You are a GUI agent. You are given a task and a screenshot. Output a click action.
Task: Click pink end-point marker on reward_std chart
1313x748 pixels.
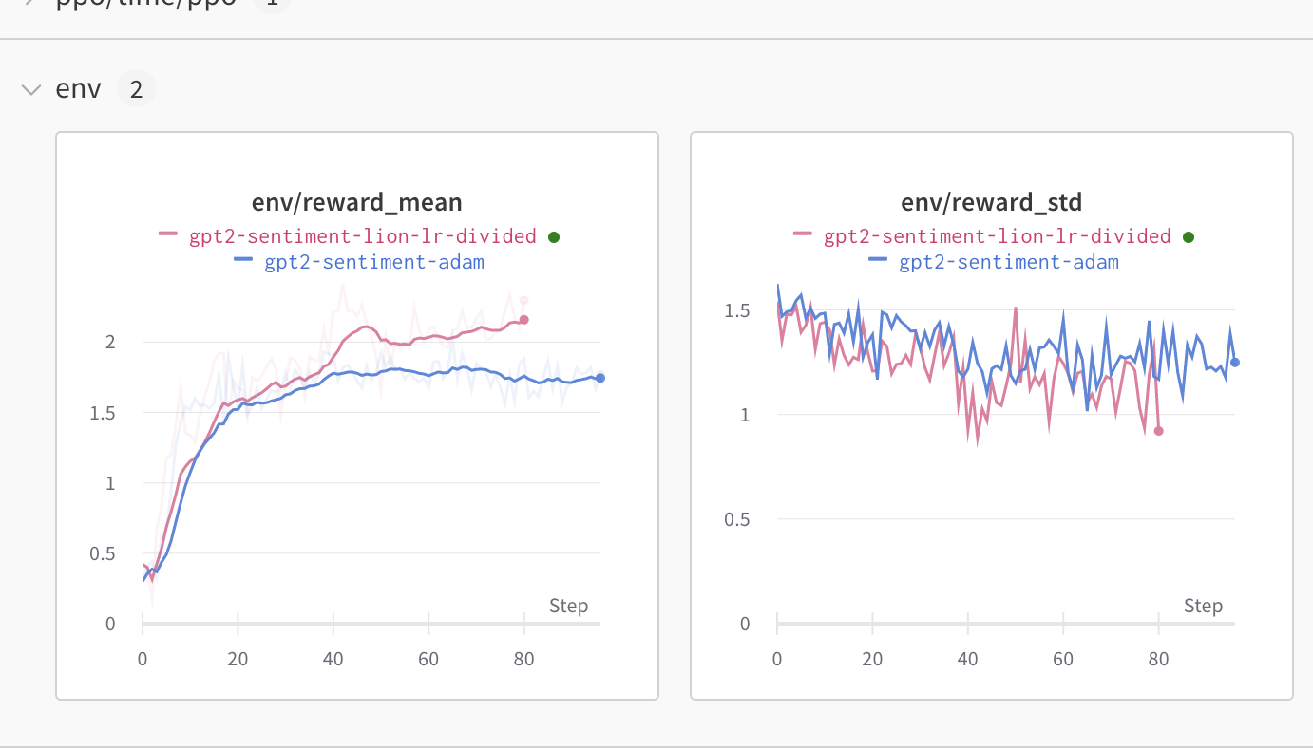tap(1158, 431)
